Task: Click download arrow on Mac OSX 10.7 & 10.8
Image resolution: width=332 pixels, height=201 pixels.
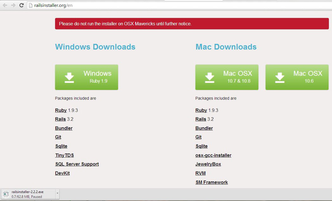Action: coord(209,78)
